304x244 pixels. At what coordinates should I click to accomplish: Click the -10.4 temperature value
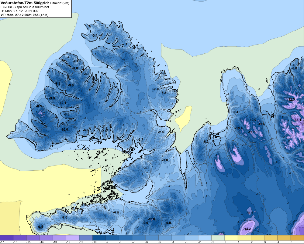pos(239,128)
